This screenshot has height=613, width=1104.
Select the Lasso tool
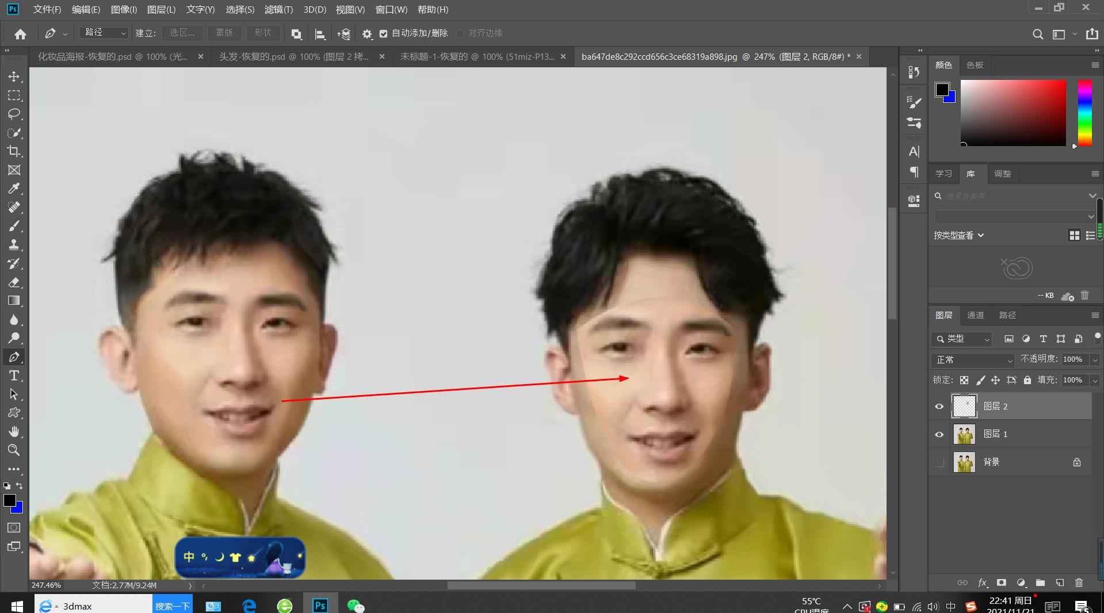click(x=14, y=114)
